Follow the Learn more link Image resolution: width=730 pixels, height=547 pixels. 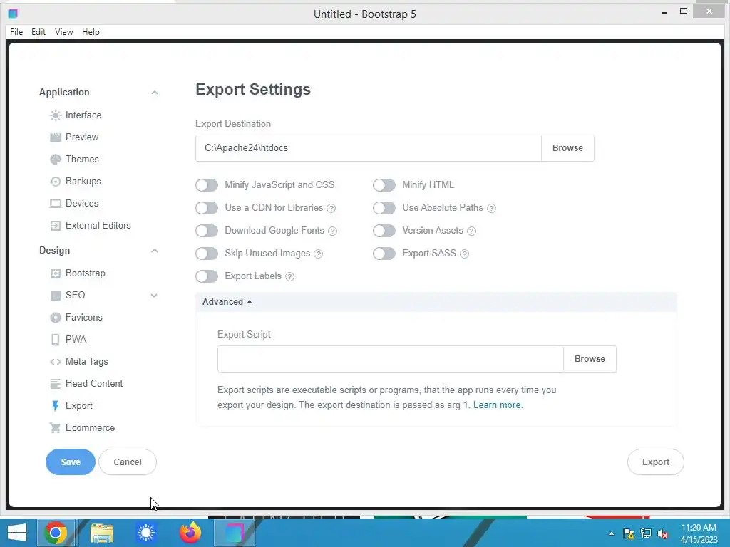pos(497,405)
